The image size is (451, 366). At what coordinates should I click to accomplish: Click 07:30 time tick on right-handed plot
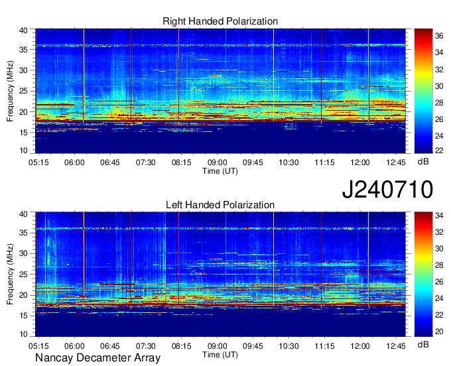click(145, 162)
